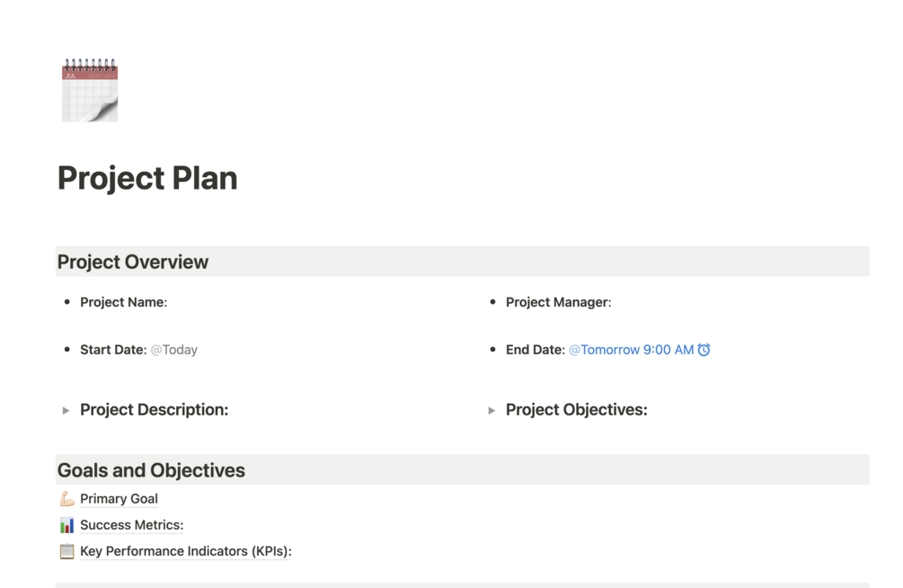Image resolution: width=903 pixels, height=588 pixels.
Task: Open the Success Metrics link
Action: tap(131, 525)
